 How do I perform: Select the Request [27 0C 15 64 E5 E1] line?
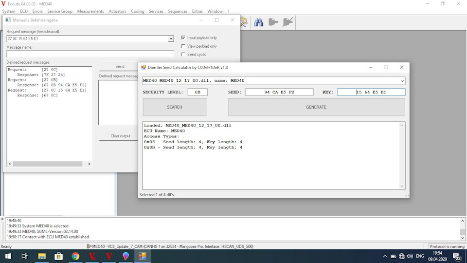pos(47,90)
